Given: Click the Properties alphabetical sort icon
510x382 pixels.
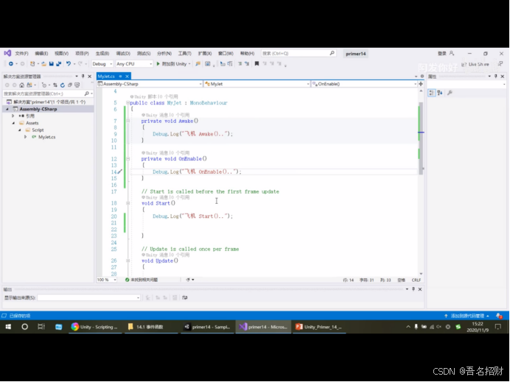Looking at the screenshot, I should (440, 93).
